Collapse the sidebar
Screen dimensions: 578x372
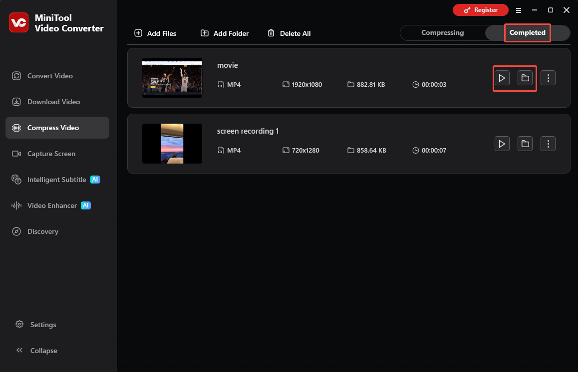(36, 350)
